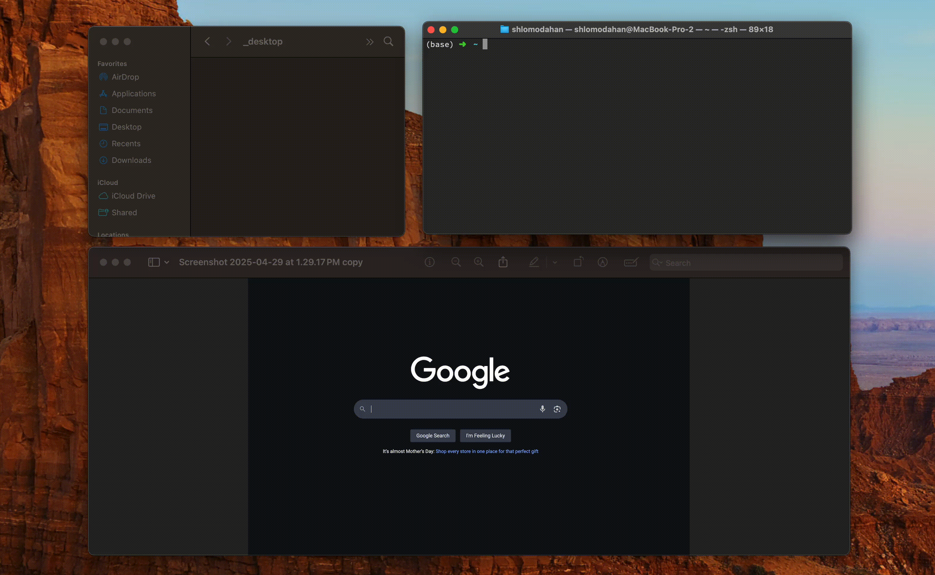This screenshot has width=935, height=575.
Task: Click the green Terminal zoom button
Action: 455,30
